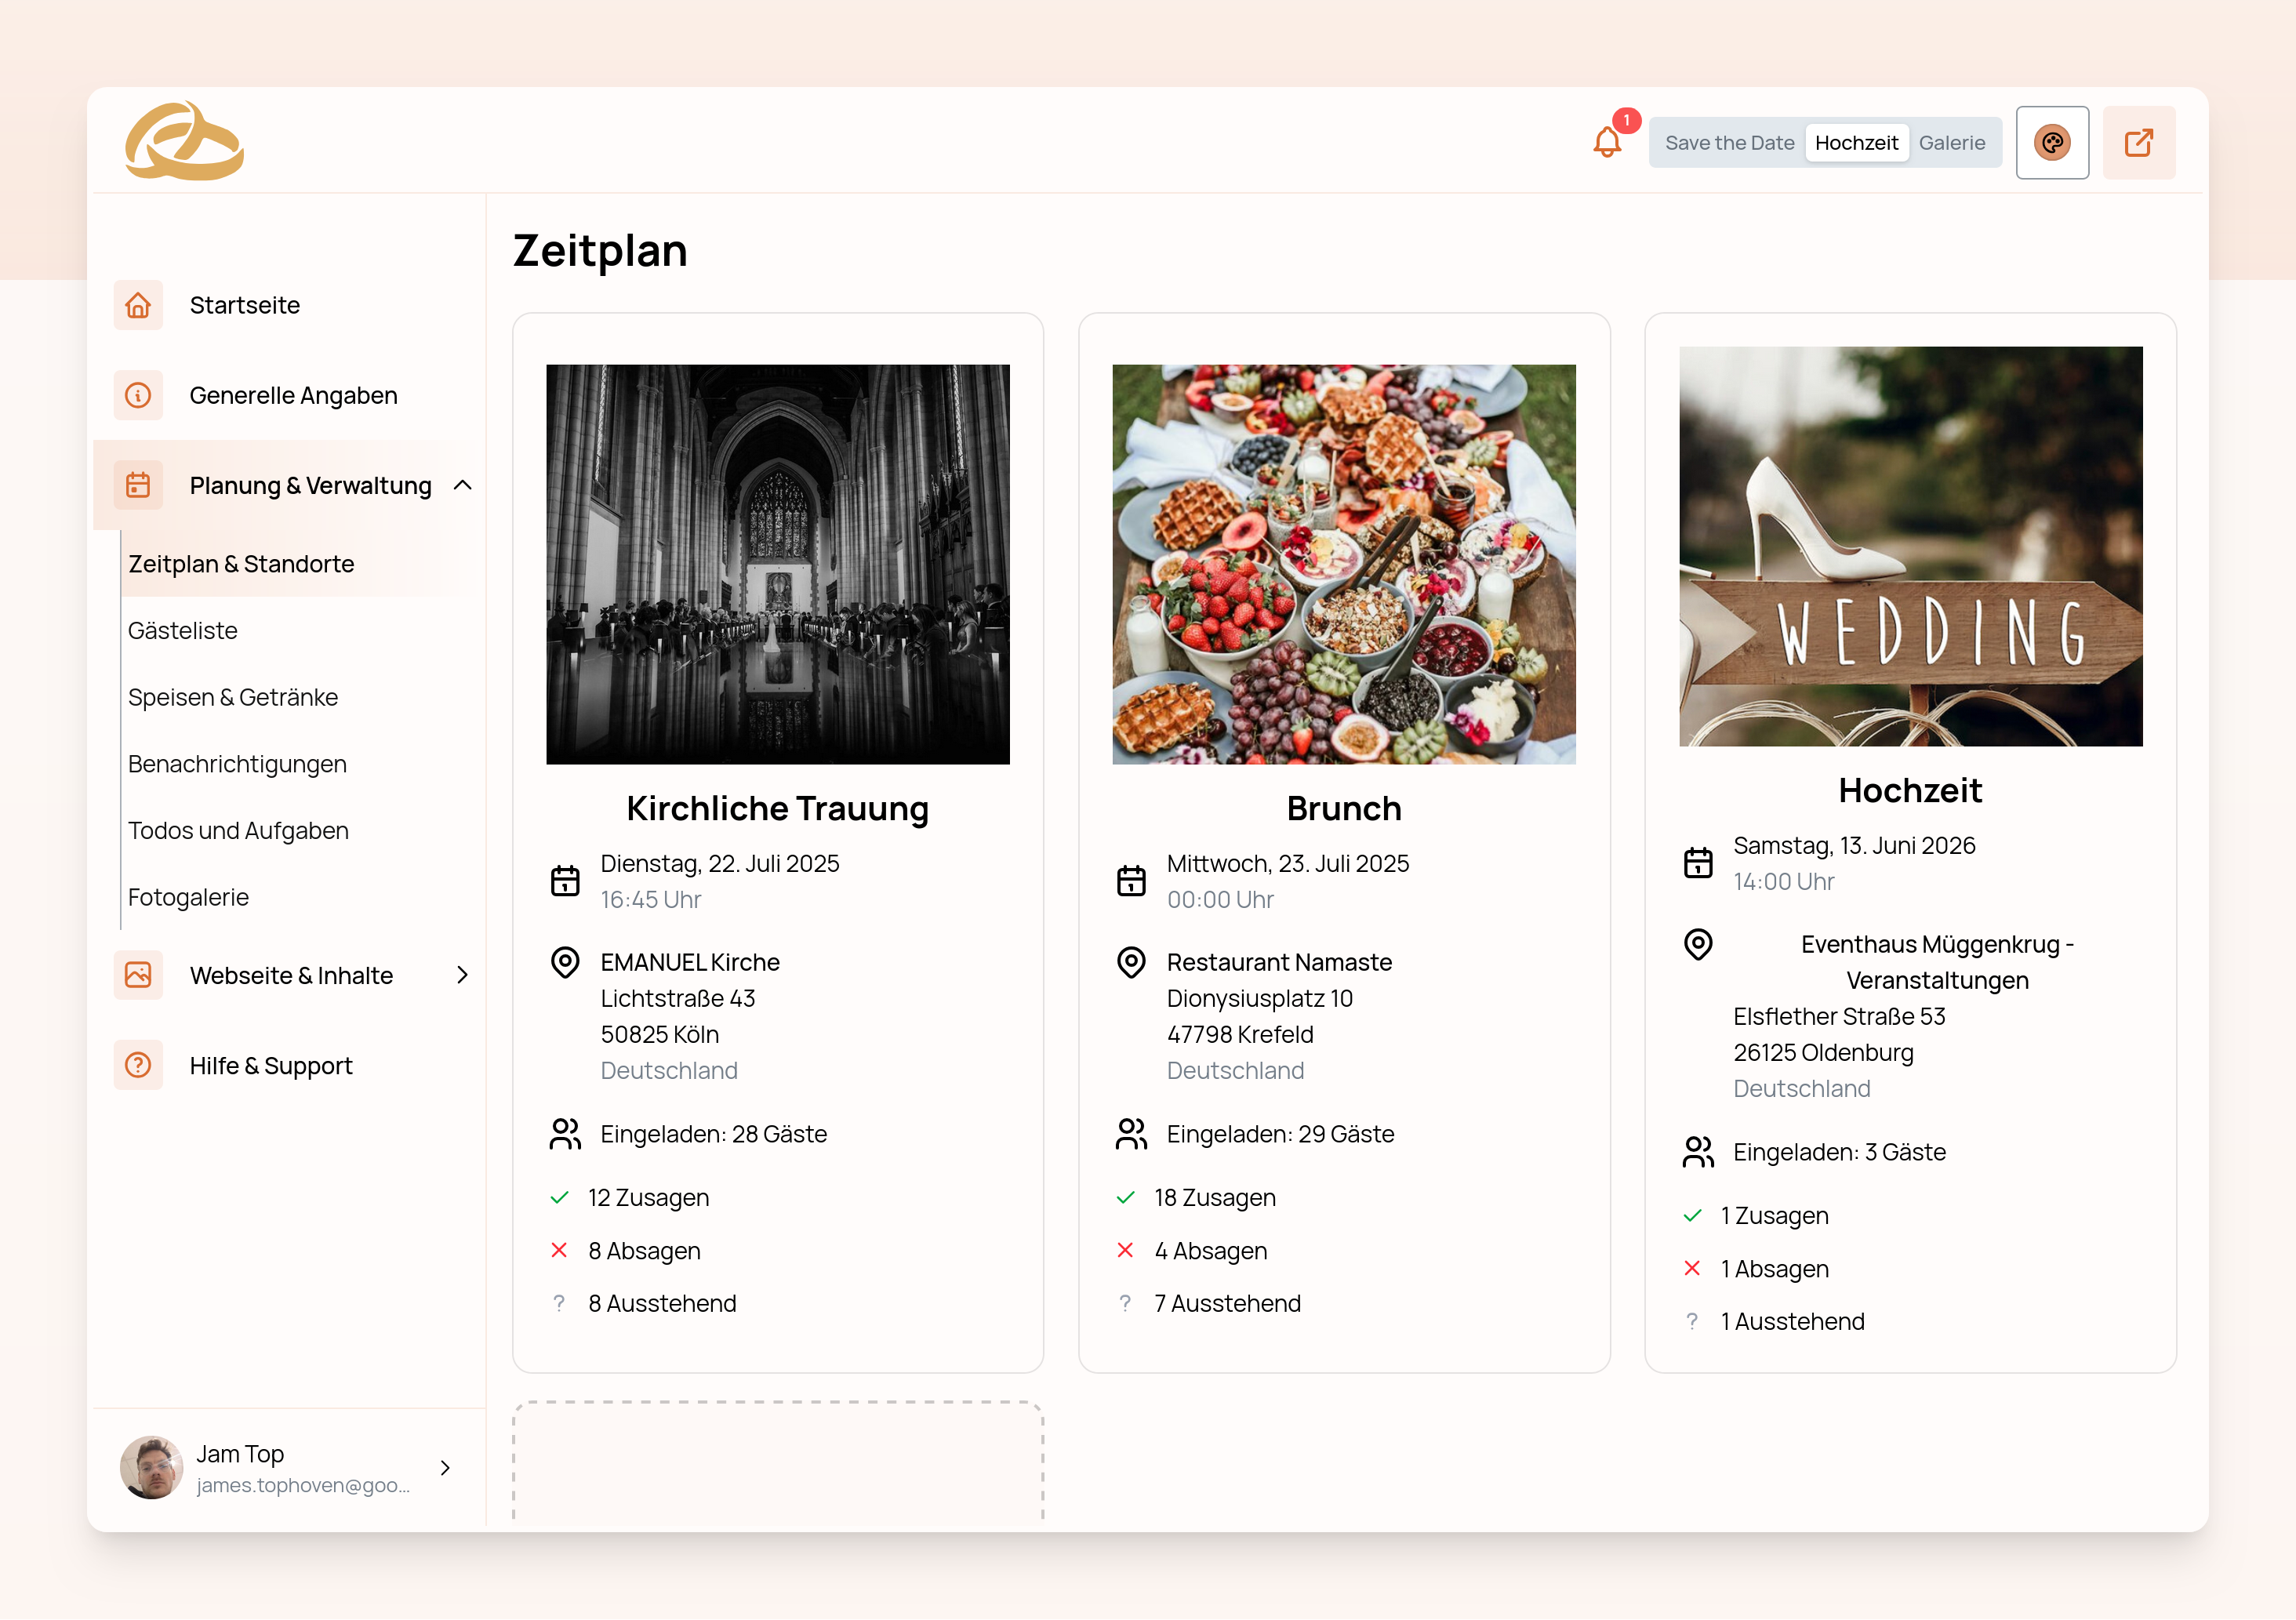Click the question mark icon for Hilfe & Support

(138, 1065)
